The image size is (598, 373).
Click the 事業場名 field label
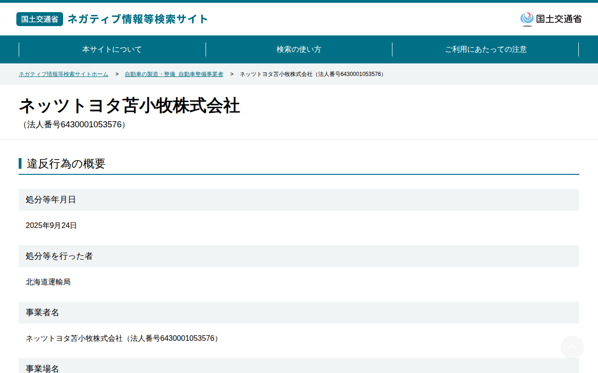coord(43,368)
